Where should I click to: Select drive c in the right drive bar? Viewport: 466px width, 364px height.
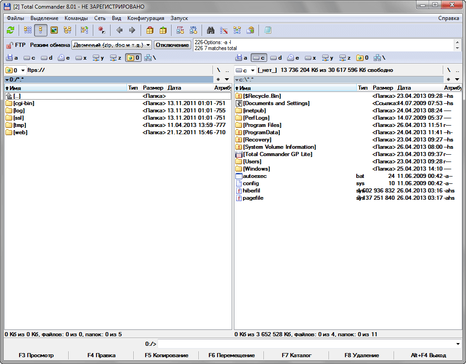coord(259,58)
